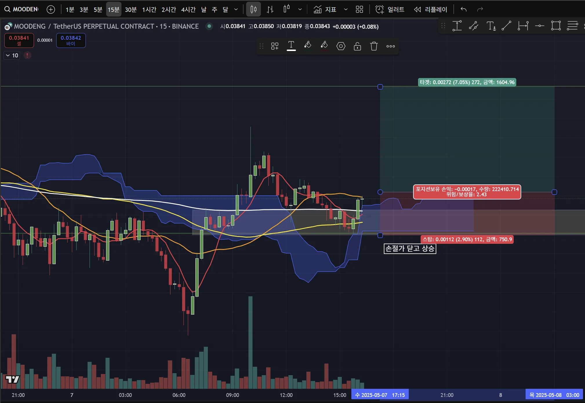The height and width of the screenshot is (403, 585).
Task: Open the 지표 indicators menu
Action: point(325,9)
